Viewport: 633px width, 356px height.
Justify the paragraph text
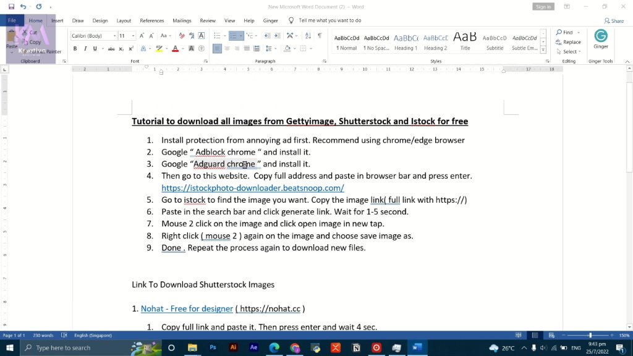point(247,49)
